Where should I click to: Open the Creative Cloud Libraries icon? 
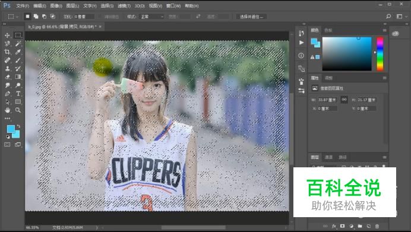pos(396,33)
